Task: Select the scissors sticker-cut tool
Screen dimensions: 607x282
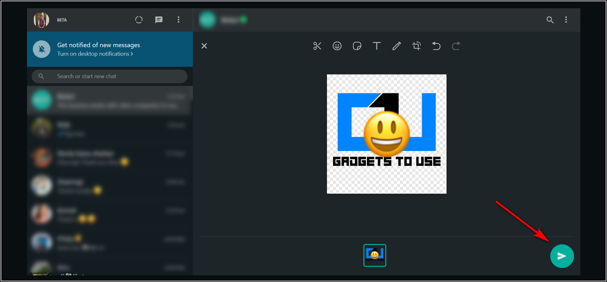Action: point(317,46)
